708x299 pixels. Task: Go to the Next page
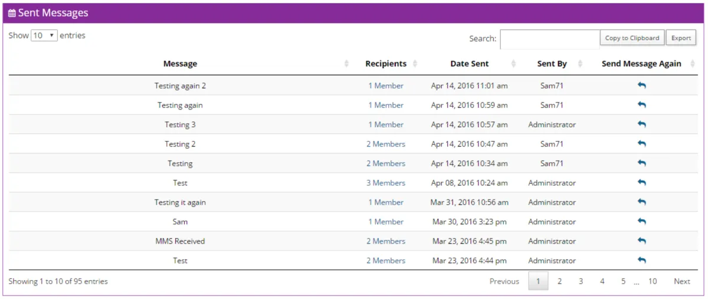tap(681, 281)
